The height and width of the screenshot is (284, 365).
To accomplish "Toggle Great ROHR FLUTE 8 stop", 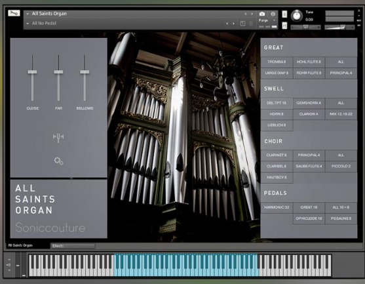I will 309,73.
